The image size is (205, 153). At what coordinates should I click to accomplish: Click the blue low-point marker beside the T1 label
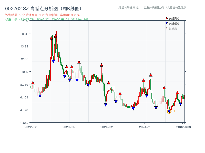[169, 111]
